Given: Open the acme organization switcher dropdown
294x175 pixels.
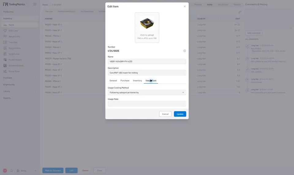Looking at the screenshot, I should (x=26, y=171).
